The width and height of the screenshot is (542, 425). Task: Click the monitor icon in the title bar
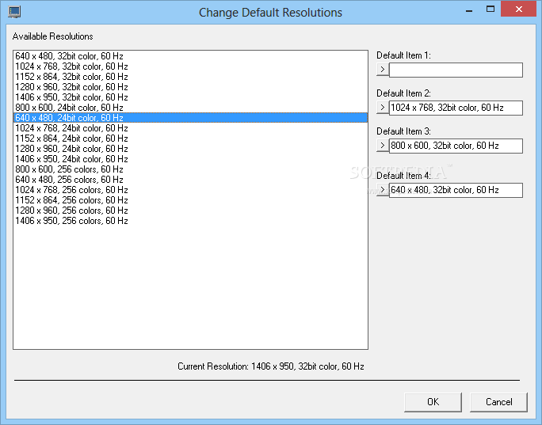pos(14,12)
